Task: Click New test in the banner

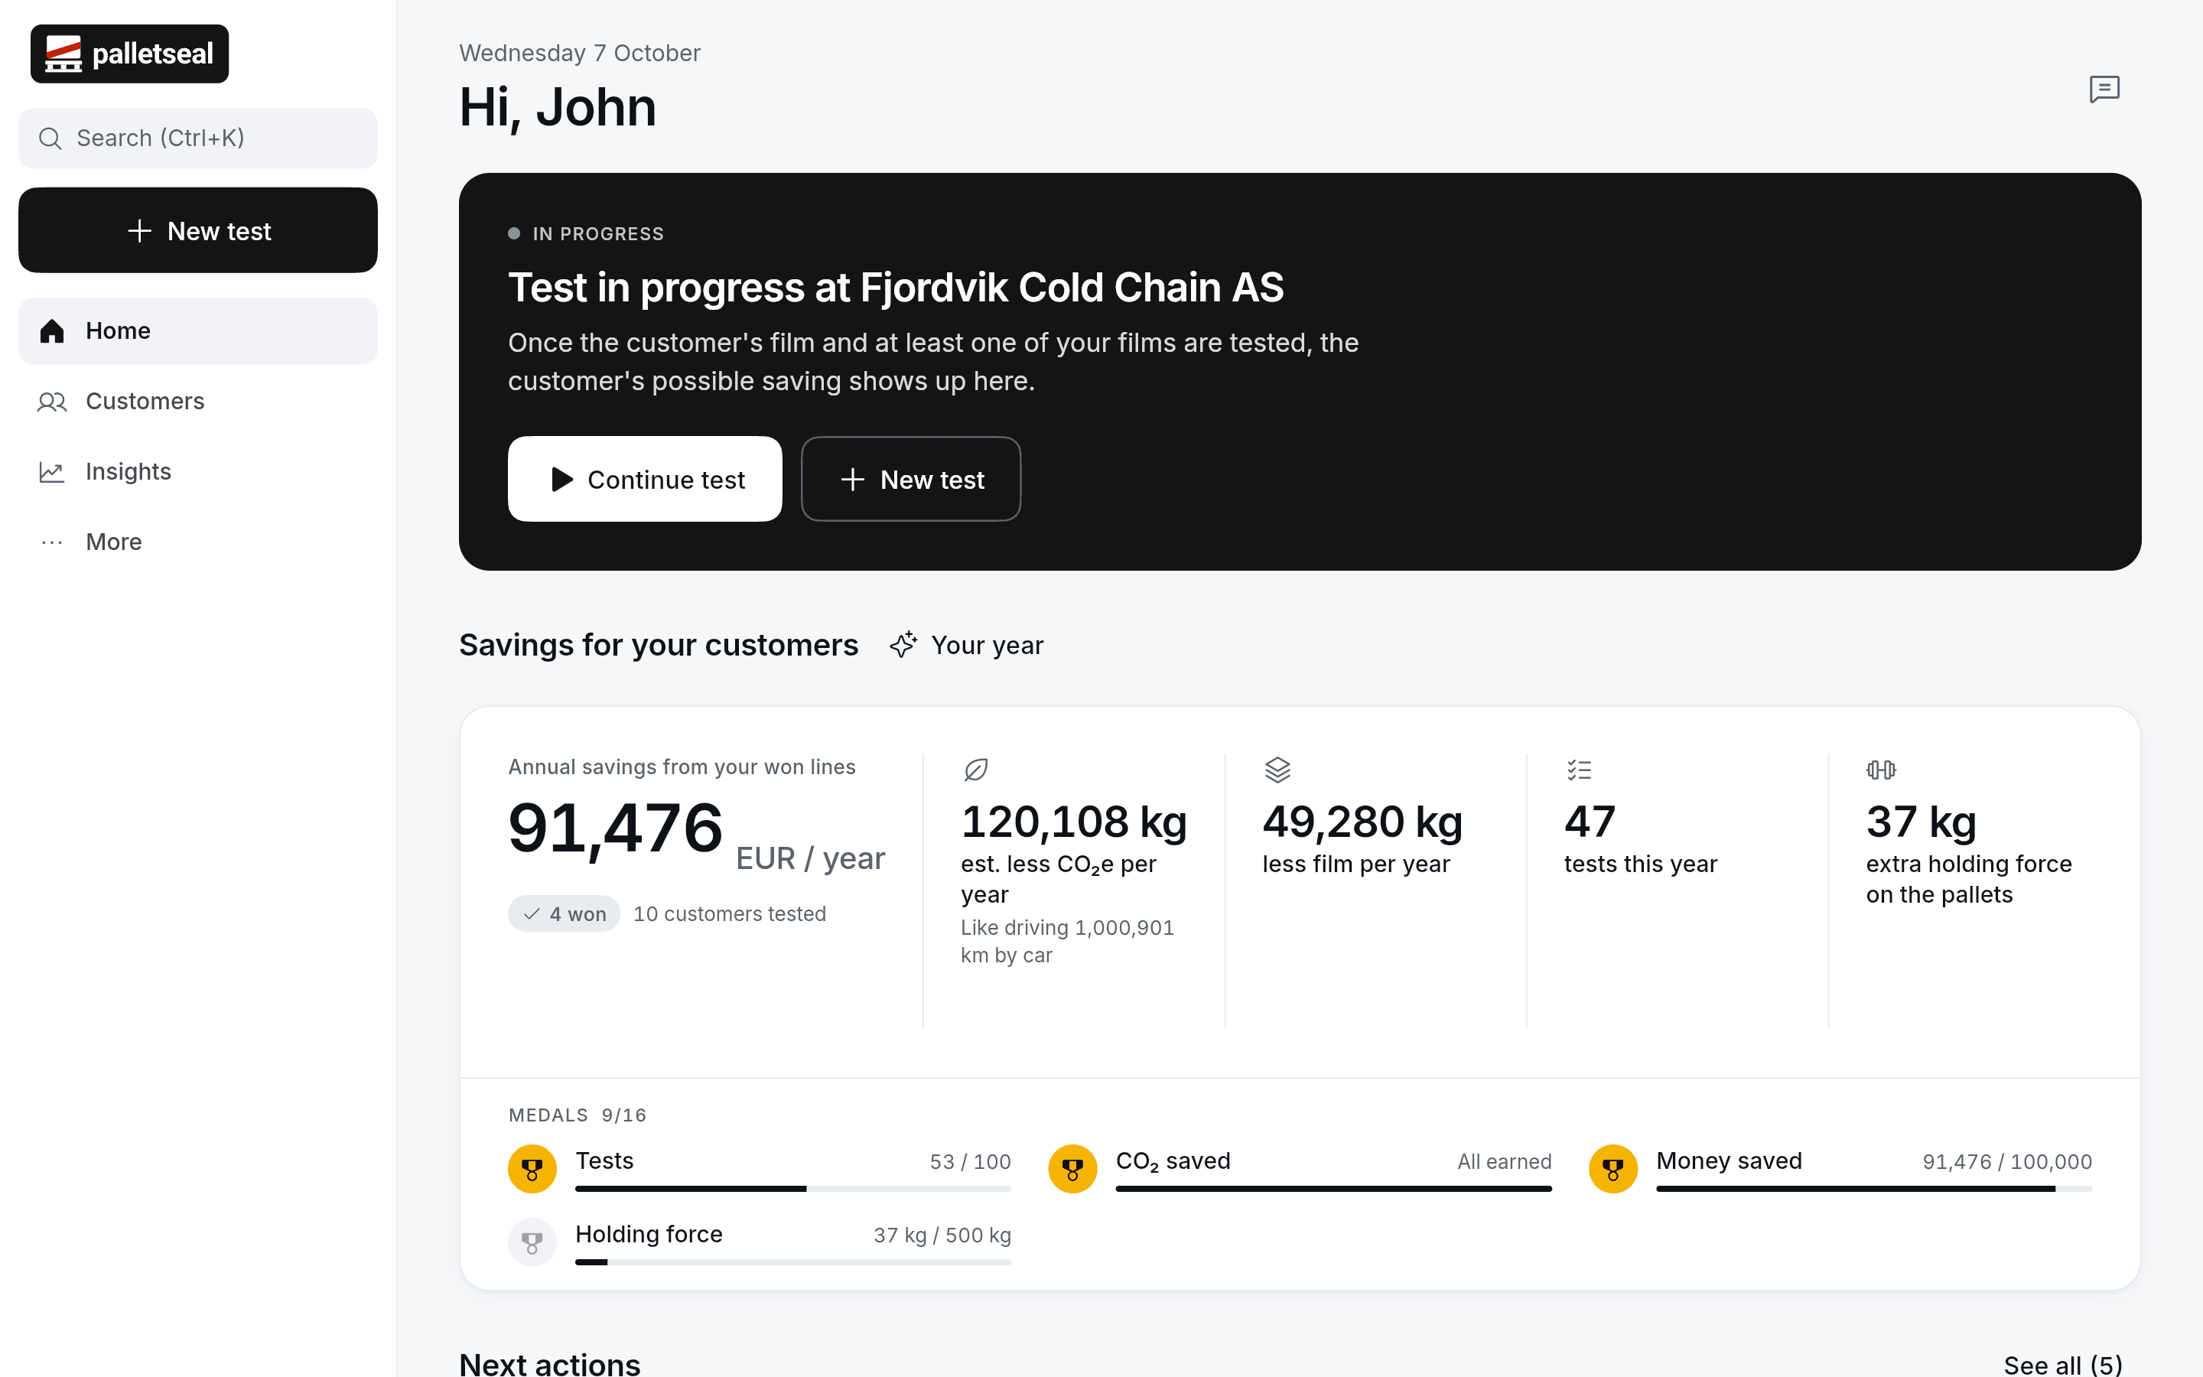Action: tap(910, 479)
